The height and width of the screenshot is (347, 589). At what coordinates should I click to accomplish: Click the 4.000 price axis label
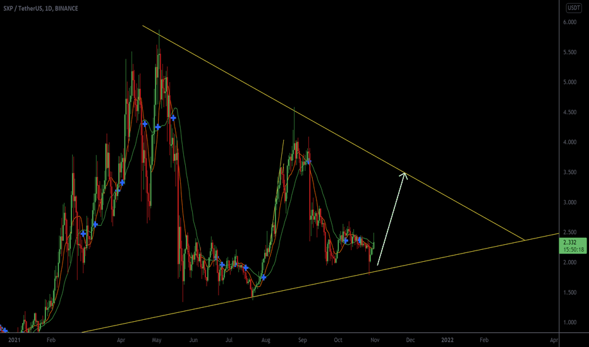pos(569,142)
